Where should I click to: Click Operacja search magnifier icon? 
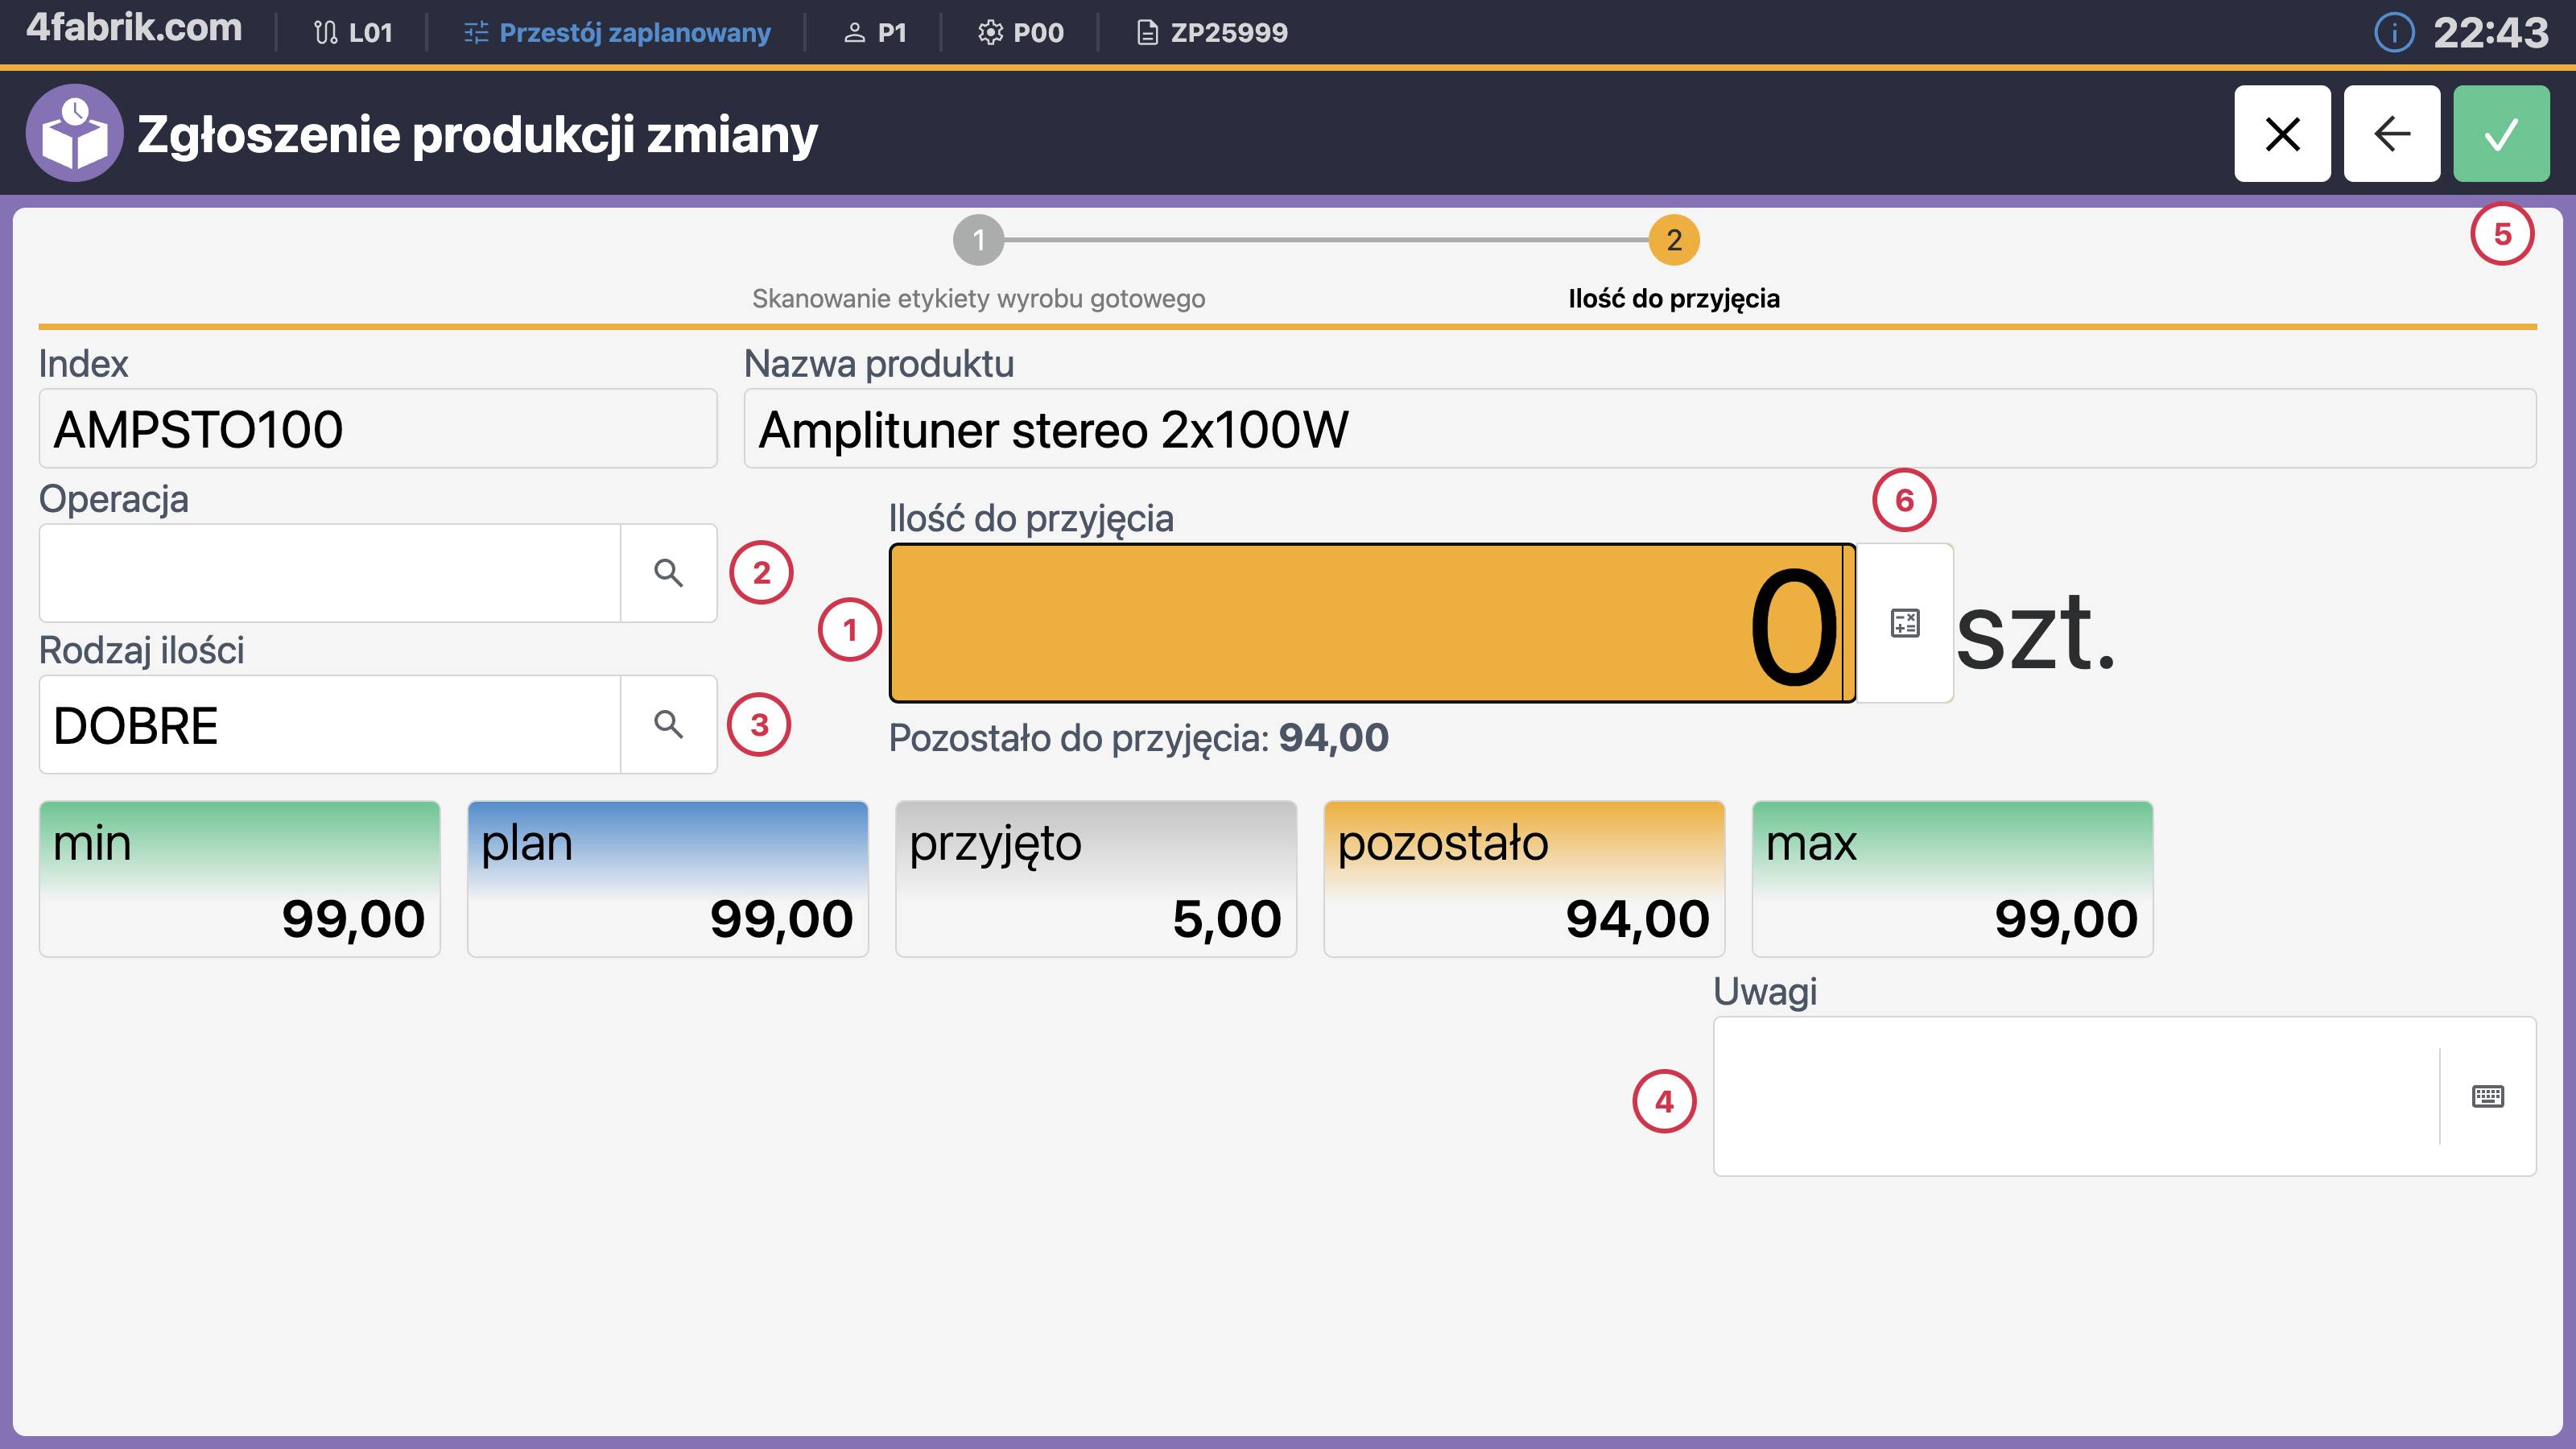click(668, 573)
